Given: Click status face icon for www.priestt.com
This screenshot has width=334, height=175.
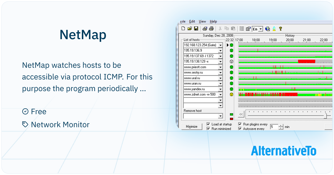Looking at the screenshot, I should [231, 67].
